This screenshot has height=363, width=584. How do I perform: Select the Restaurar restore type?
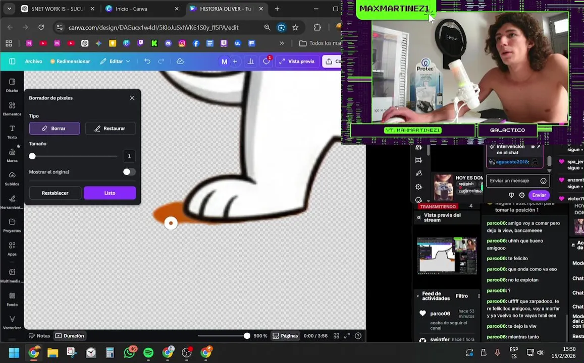(110, 129)
